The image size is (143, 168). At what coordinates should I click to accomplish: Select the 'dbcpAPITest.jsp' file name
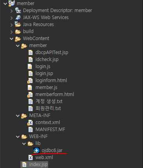[52, 52]
